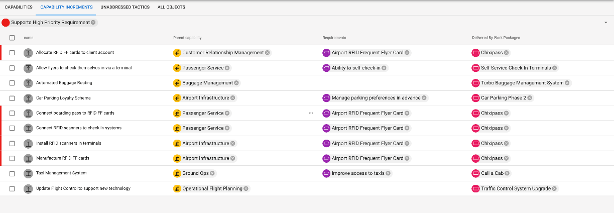Click the Ground Ops capability icon
This screenshot has width=614, height=213.
[177, 173]
